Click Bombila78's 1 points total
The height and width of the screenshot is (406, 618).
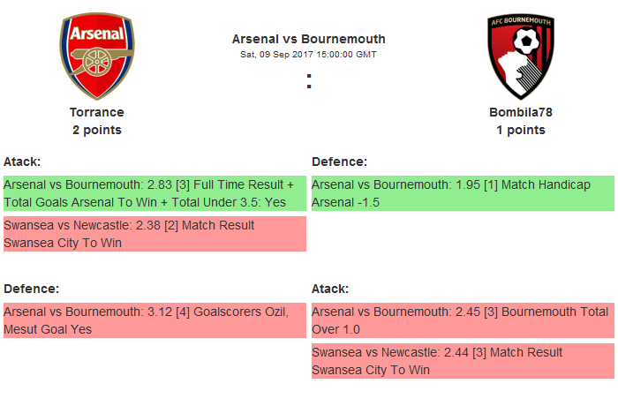click(x=520, y=130)
